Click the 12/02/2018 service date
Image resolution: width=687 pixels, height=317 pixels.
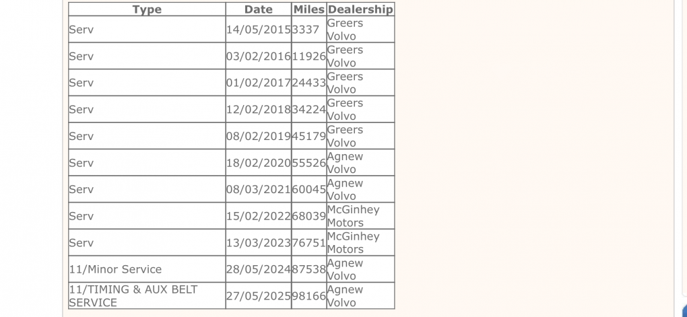pos(259,110)
